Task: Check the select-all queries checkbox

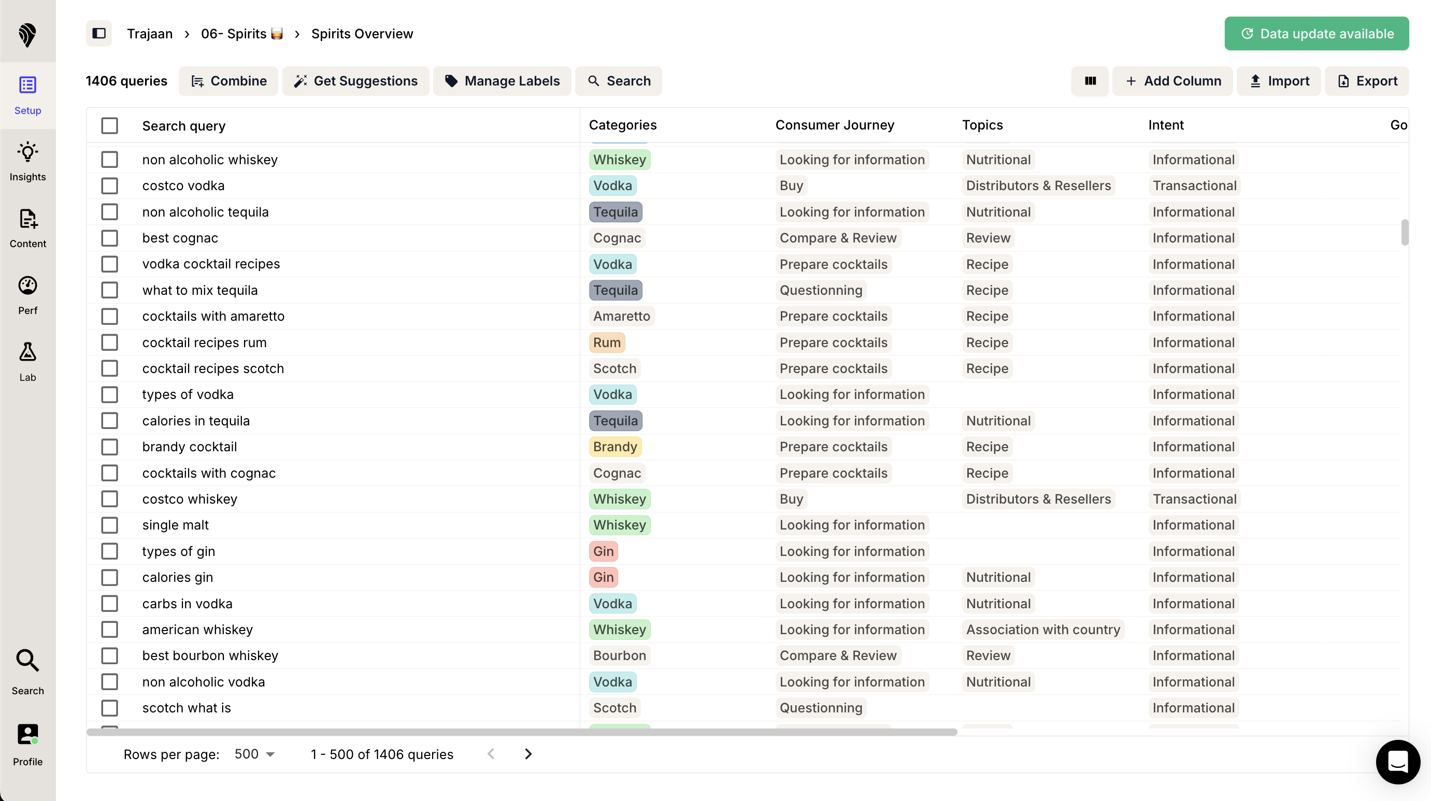Action: (109, 125)
